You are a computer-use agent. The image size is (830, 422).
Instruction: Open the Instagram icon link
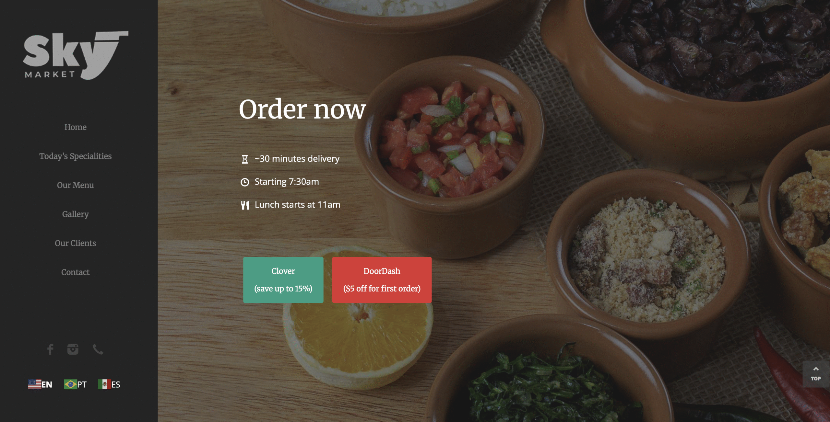point(73,349)
